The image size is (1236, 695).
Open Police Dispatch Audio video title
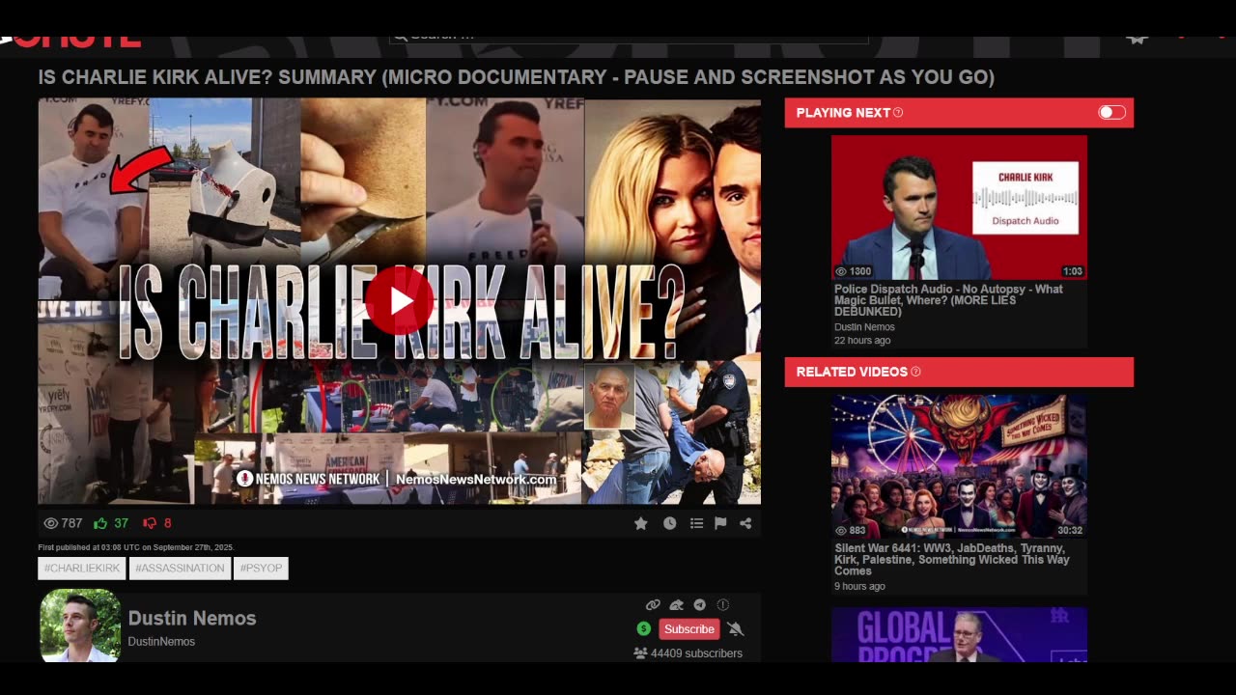948,300
